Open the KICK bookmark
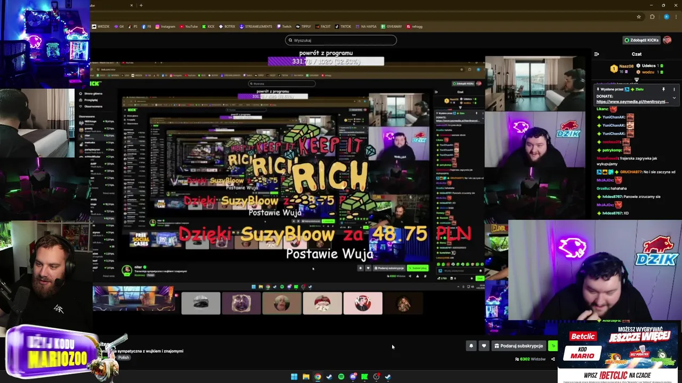Screen dimensions: 682x383 (208, 26)
